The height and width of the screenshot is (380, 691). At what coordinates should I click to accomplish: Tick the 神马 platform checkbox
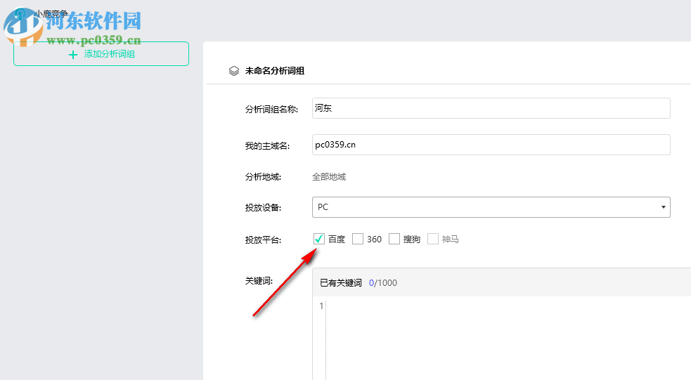433,239
